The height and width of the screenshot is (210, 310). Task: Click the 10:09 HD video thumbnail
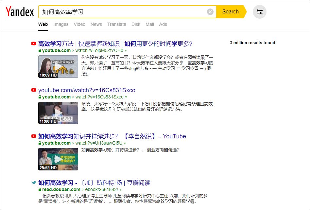point(58,66)
